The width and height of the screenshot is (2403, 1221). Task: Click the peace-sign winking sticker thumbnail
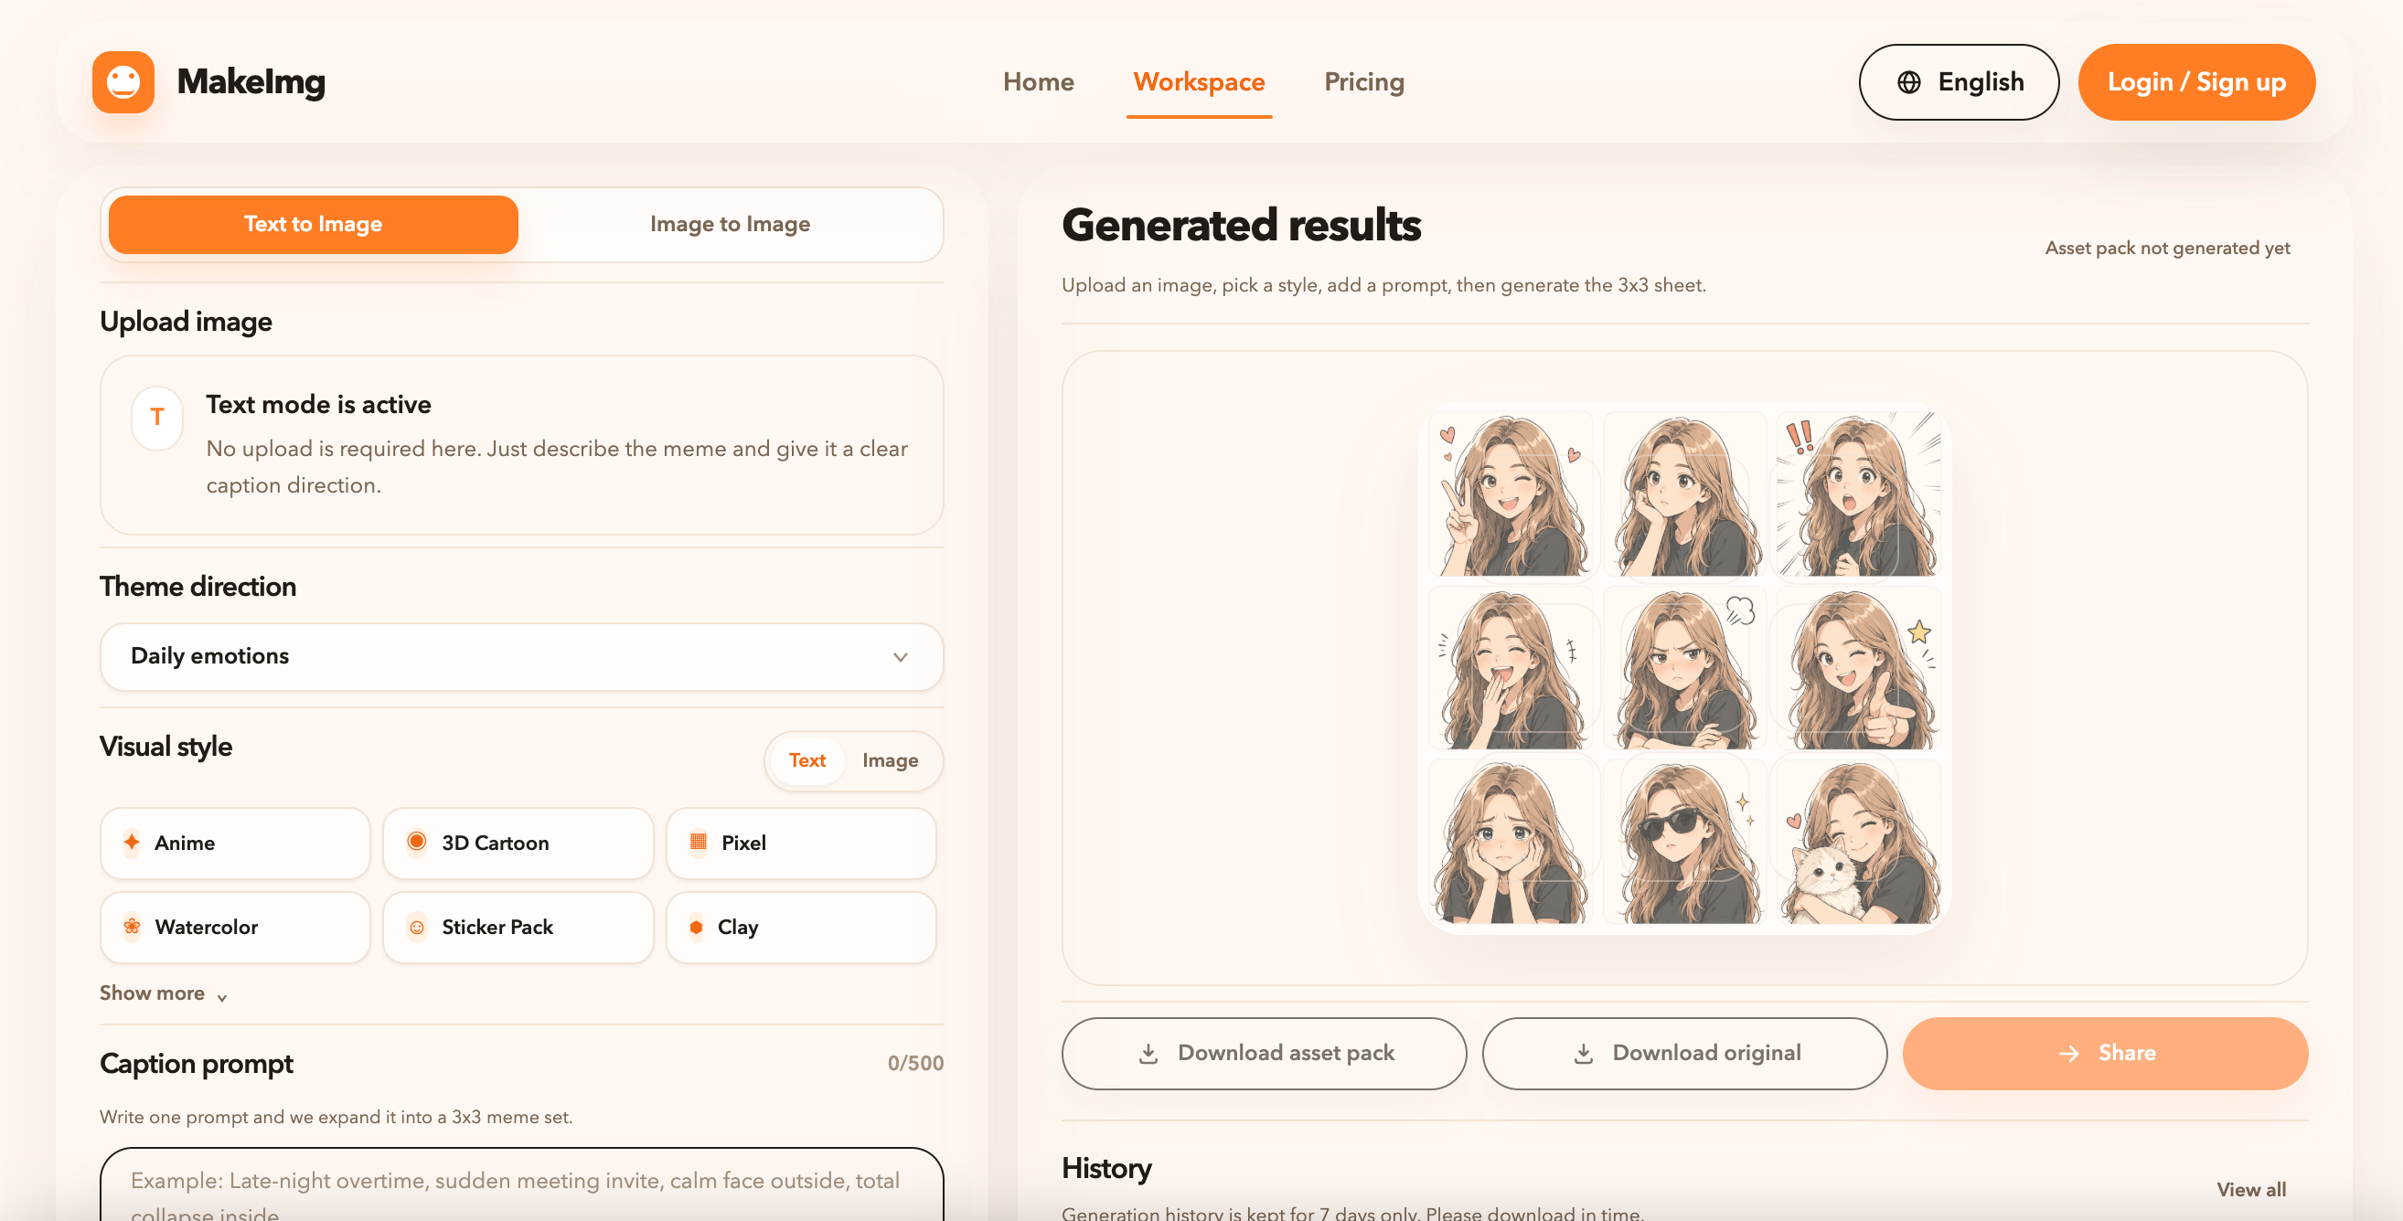1511,494
